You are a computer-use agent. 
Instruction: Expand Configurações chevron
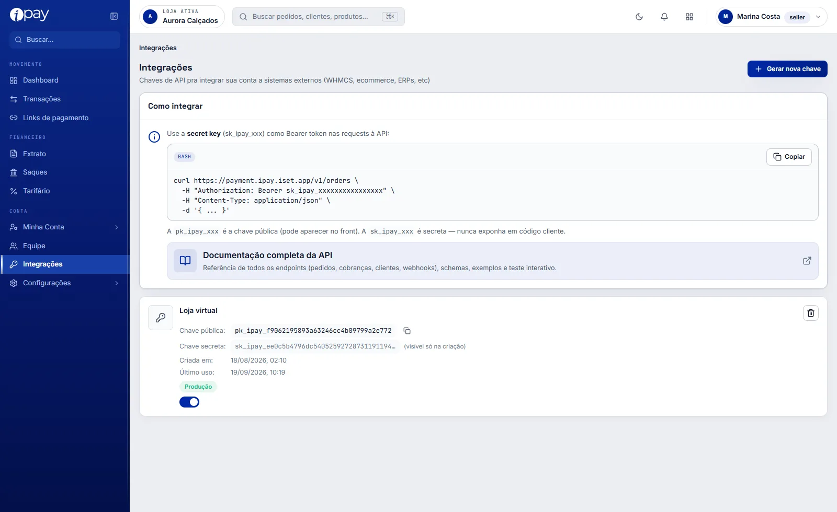(117, 283)
